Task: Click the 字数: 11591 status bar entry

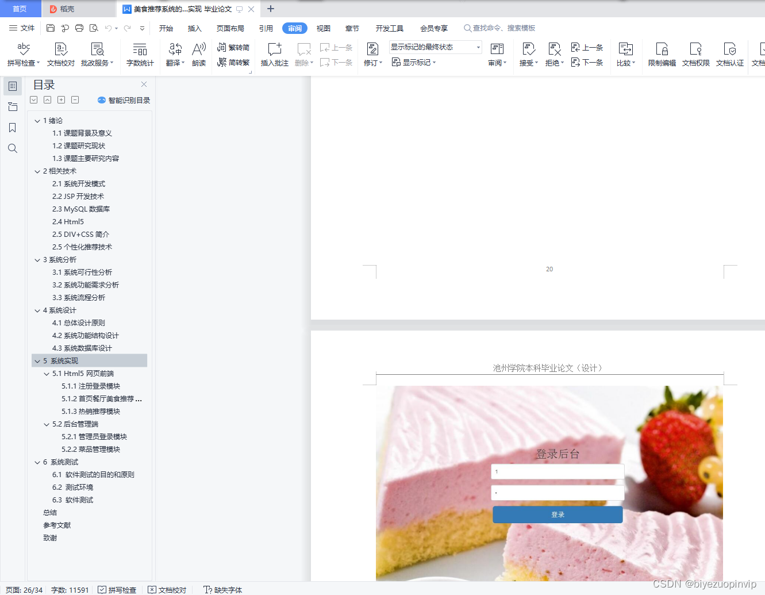Action: click(70, 590)
